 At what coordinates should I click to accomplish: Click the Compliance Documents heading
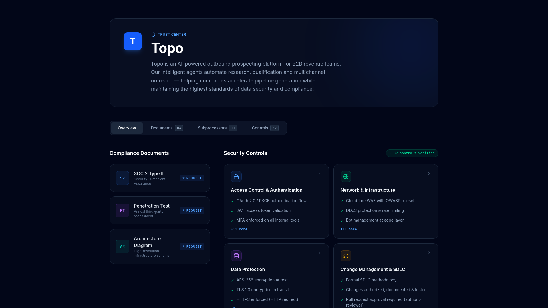coord(139,153)
